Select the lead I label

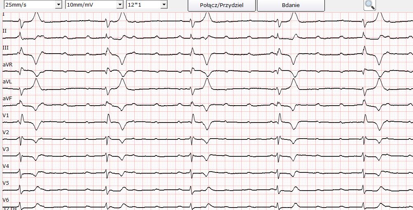coord(4,14)
